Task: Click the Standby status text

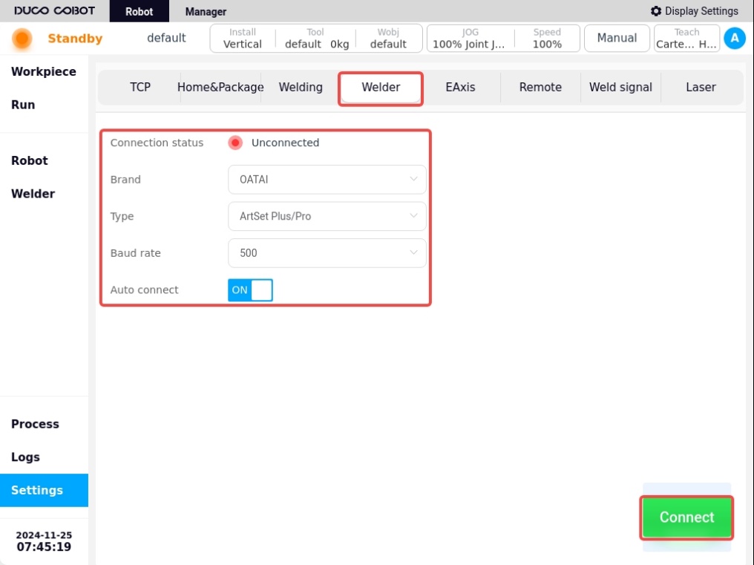Action: (75, 39)
